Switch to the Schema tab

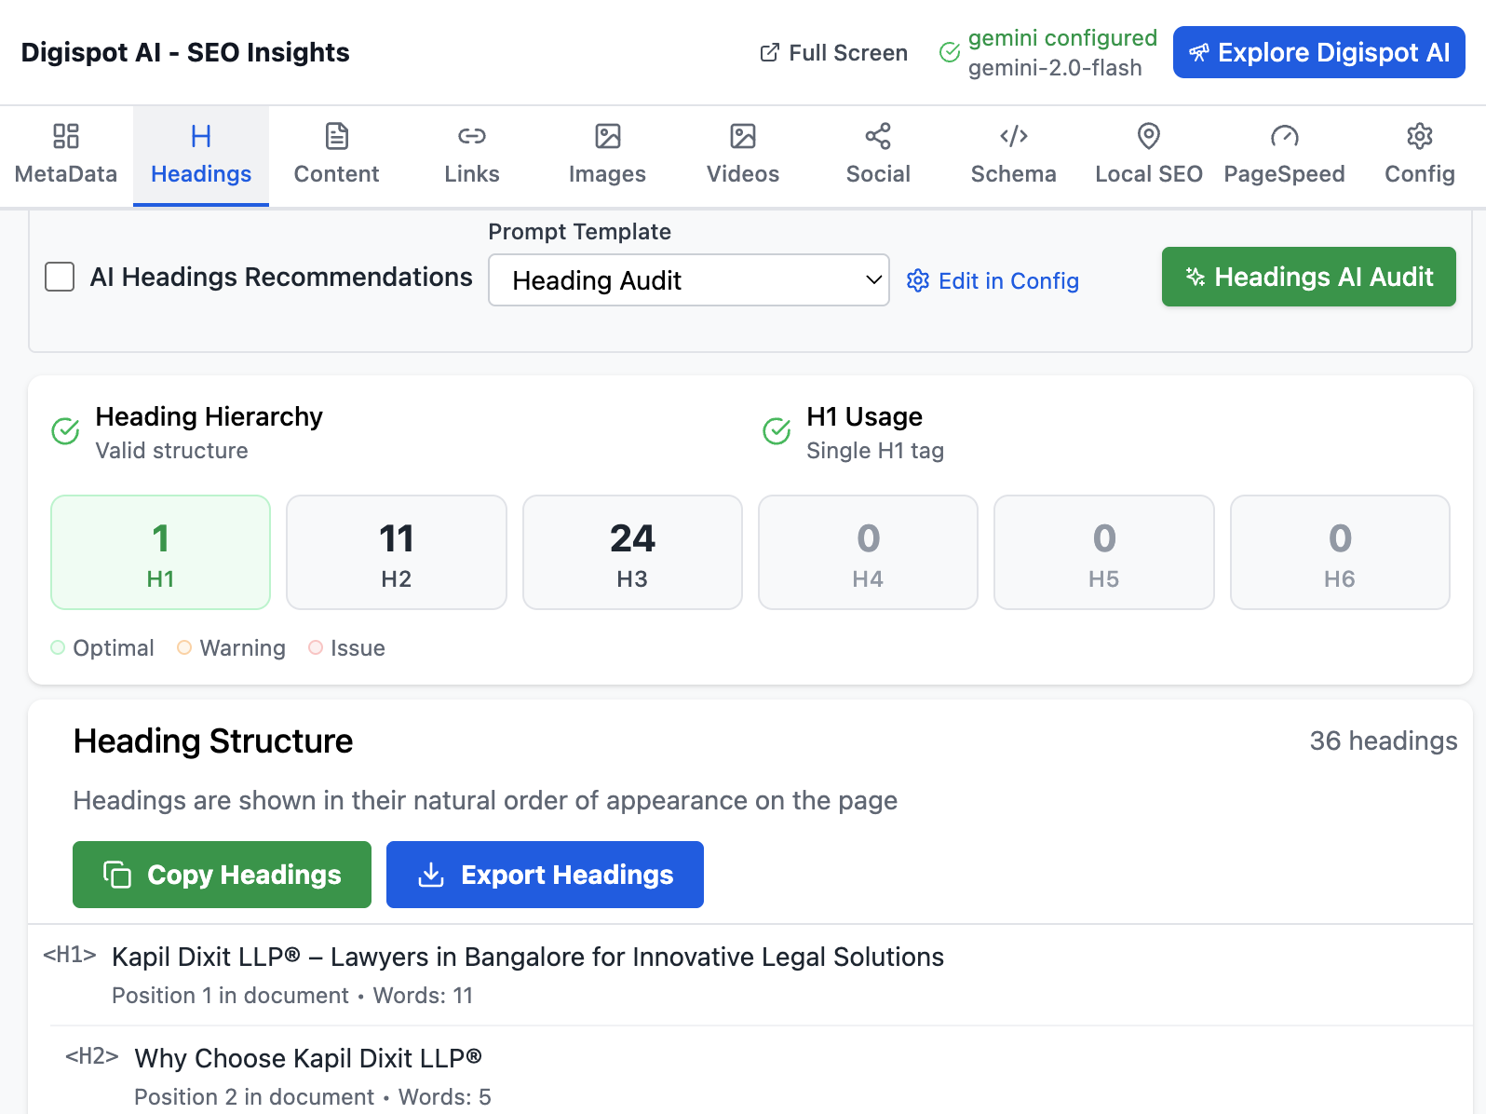[x=1014, y=156]
